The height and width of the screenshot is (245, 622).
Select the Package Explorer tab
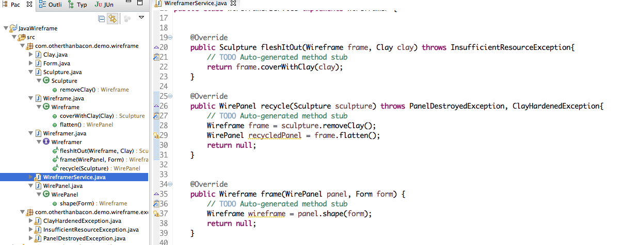pyautogui.click(x=11, y=5)
